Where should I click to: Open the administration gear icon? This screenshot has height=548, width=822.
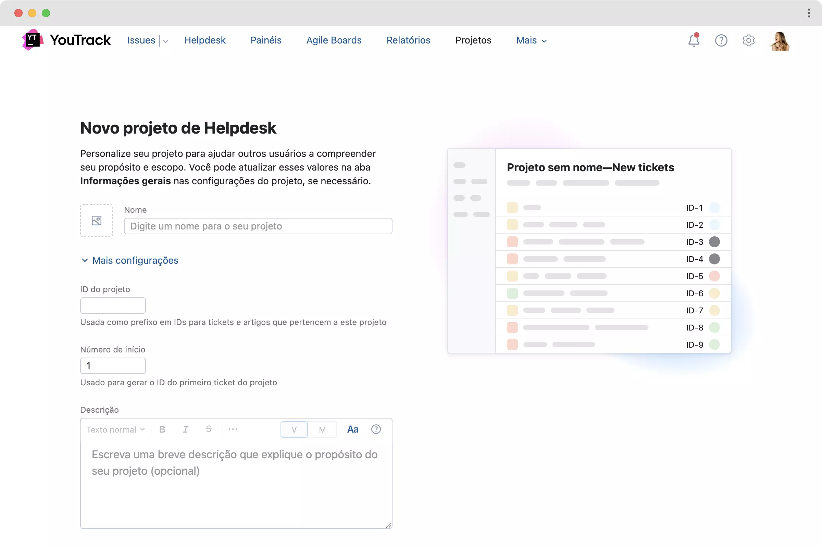748,40
